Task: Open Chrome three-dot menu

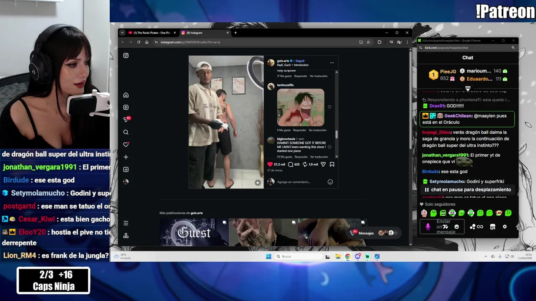Action: (x=407, y=42)
